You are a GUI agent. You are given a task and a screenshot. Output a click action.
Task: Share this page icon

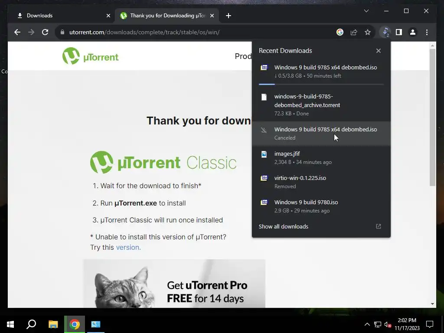(x=354, y=32)
